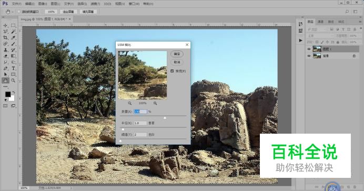This screenshot has width=364, height=191.
Task: Click the Hand tool in toolbar
Action: pyautogui.click(x=5, y=81)
